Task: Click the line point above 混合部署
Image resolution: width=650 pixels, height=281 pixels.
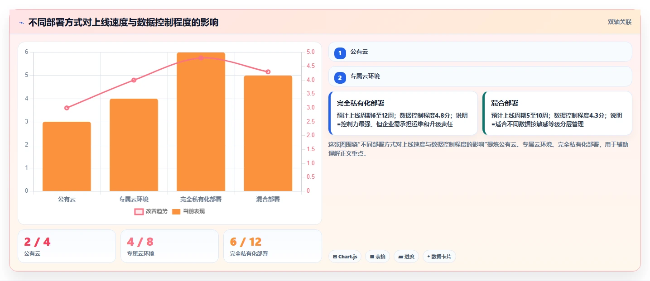Action: [x=268, y=71]
